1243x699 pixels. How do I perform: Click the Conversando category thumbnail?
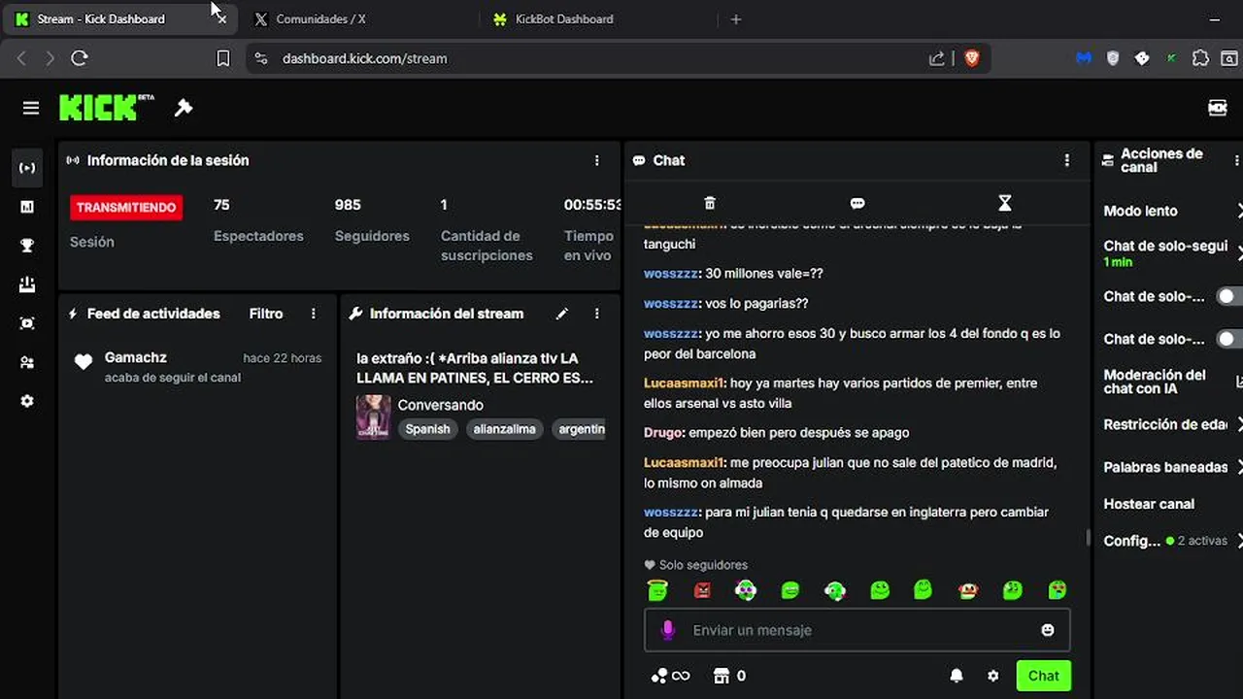pos(373,416)
